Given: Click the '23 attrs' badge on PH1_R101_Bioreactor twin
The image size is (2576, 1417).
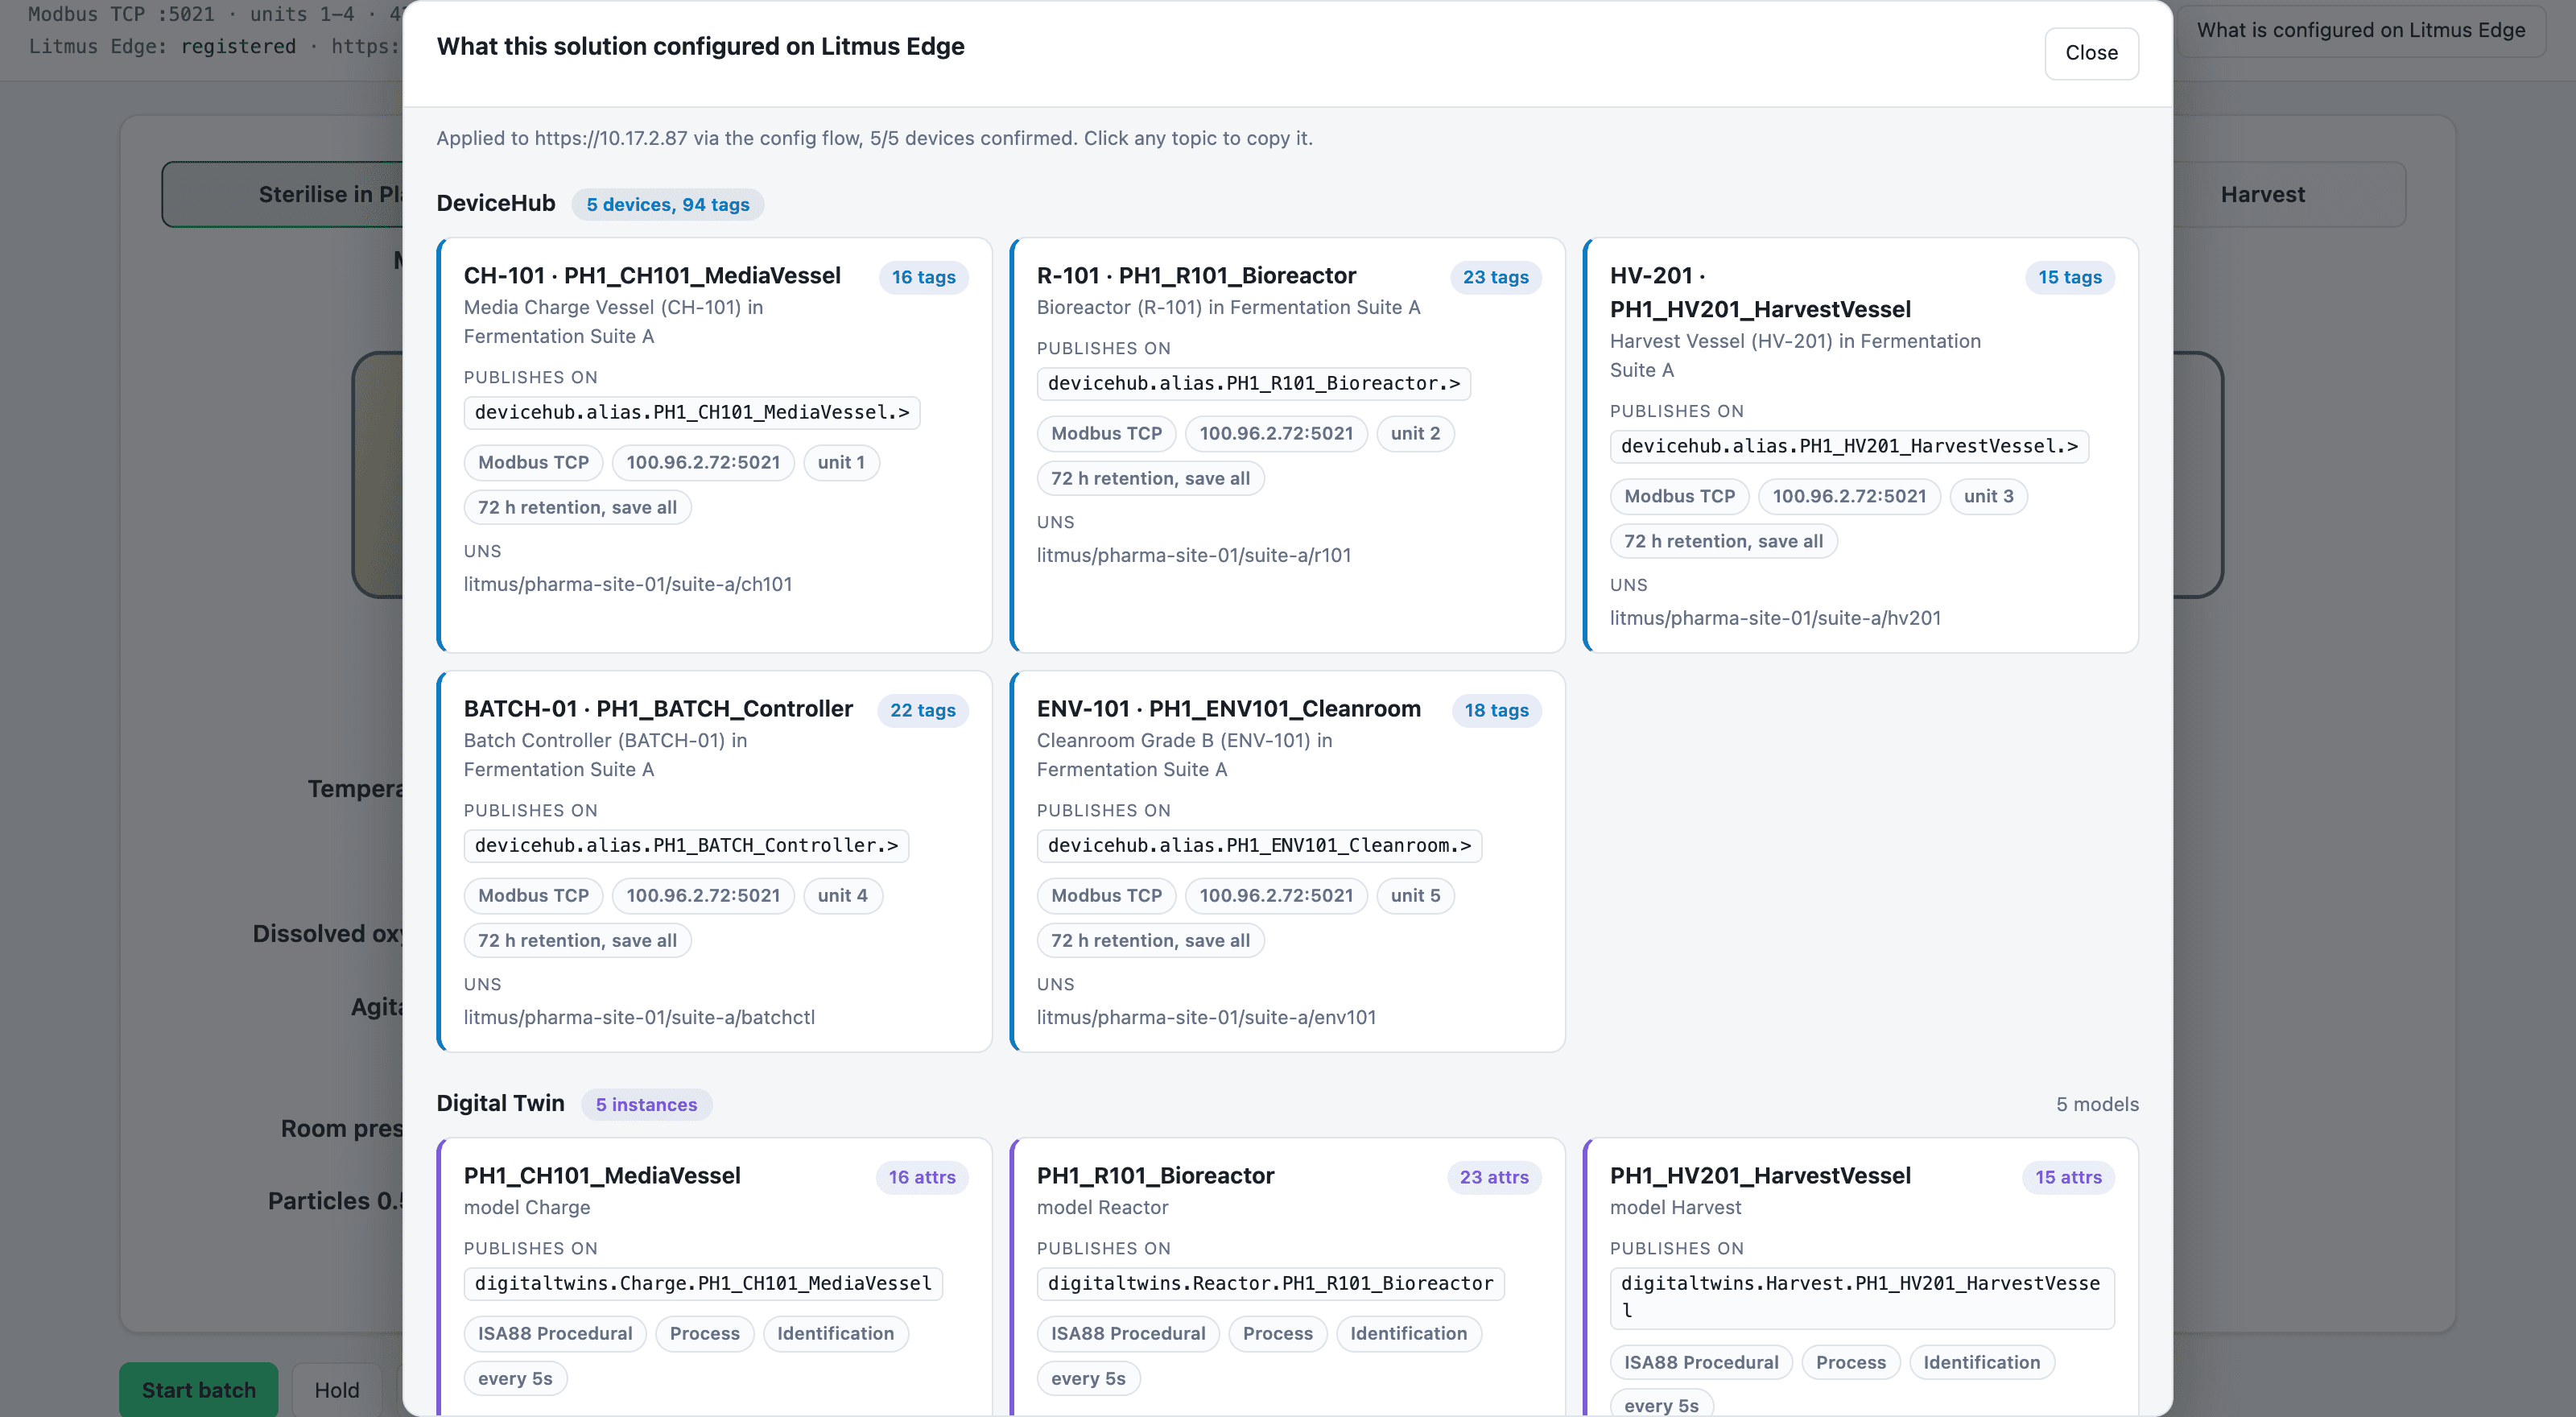Looking at the screenshot, I should click(x=1494, y=1177).
